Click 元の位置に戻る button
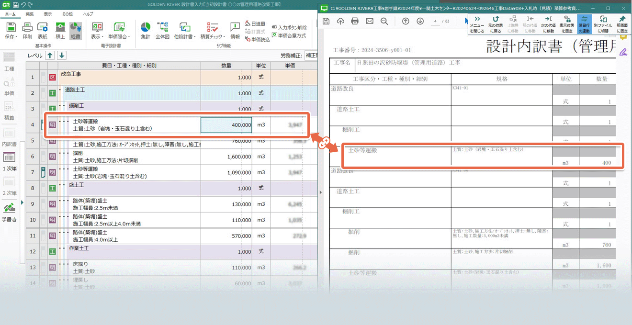632x325 pixels. (497, 24)
